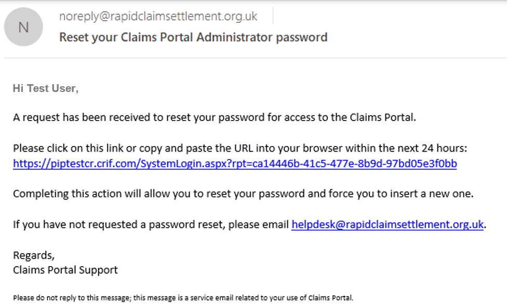Screen dimensions: 507x306
Task: Click the 'next 24 hours' phrase
Action: click(432, 148)
